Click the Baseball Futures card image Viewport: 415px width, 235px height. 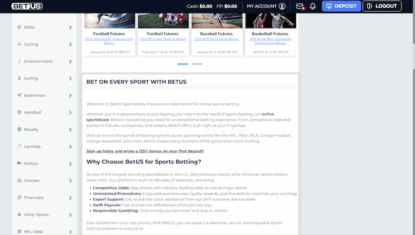coord(217,21)
